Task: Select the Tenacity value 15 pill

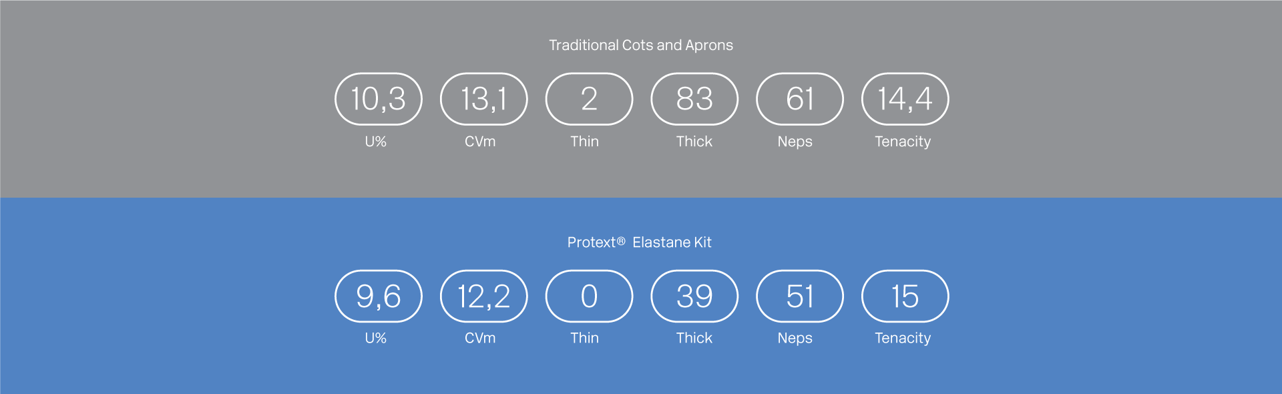Action: point(905,296)
